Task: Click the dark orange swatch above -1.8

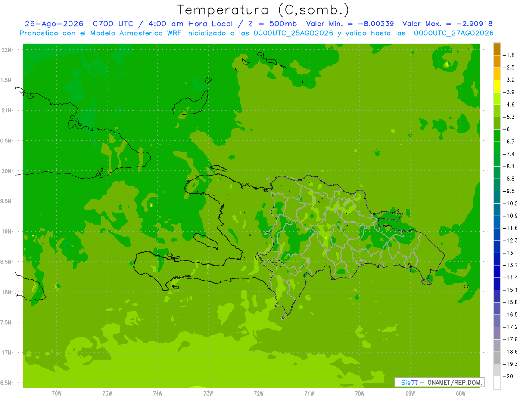Action: 497,49
